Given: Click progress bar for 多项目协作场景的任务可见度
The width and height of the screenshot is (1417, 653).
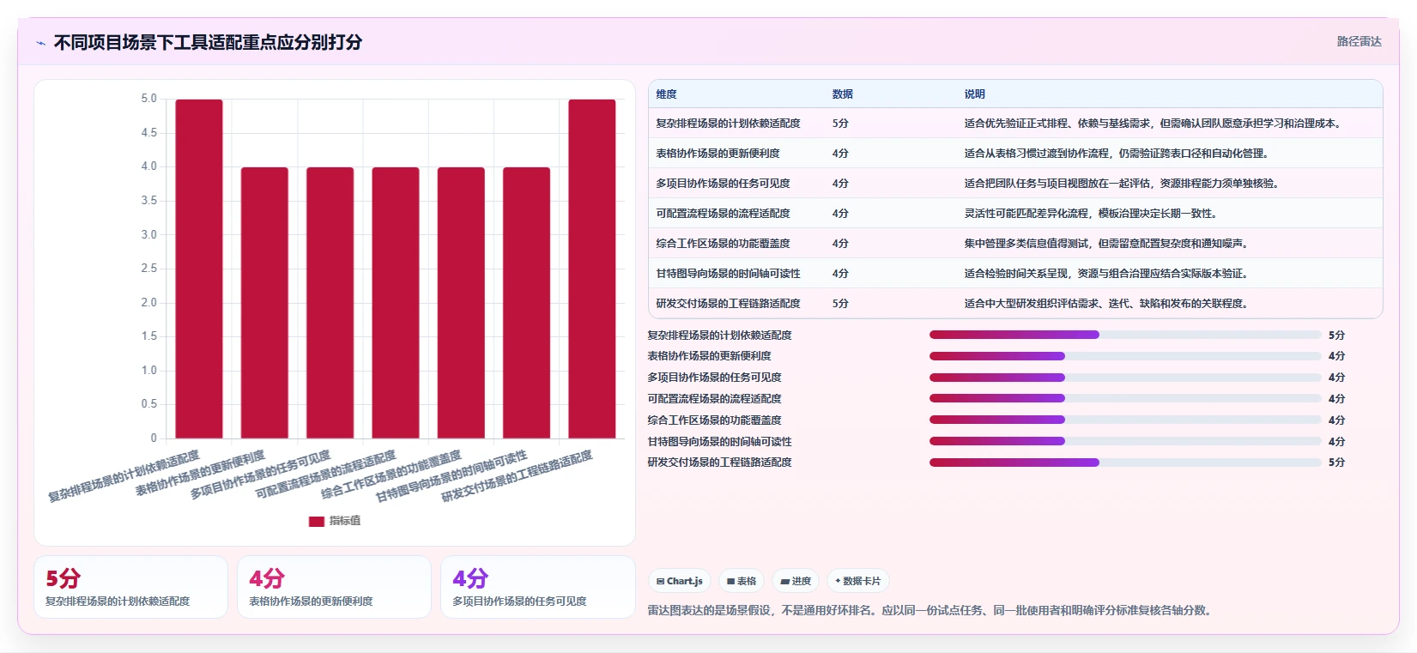Looking at the screenshot, I should [1125, 378].
